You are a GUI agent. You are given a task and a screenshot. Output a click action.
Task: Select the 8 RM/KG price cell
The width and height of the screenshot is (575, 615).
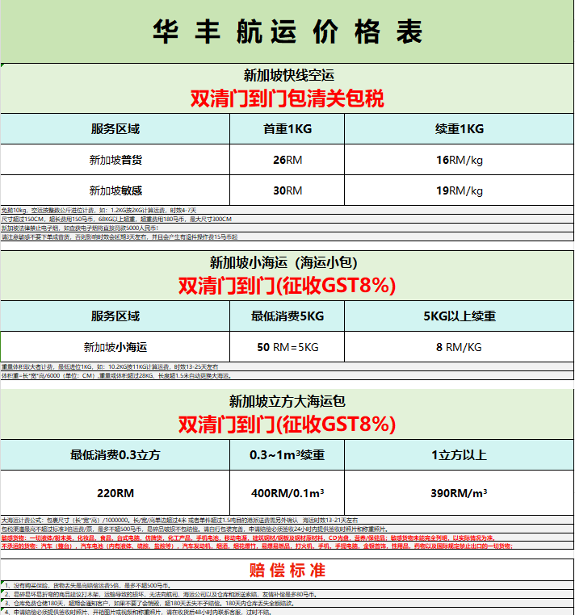(459, 347)
